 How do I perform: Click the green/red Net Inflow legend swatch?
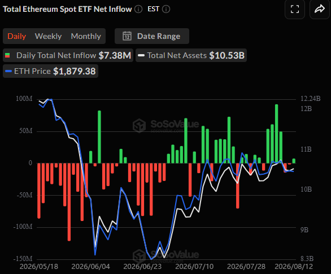7,55
